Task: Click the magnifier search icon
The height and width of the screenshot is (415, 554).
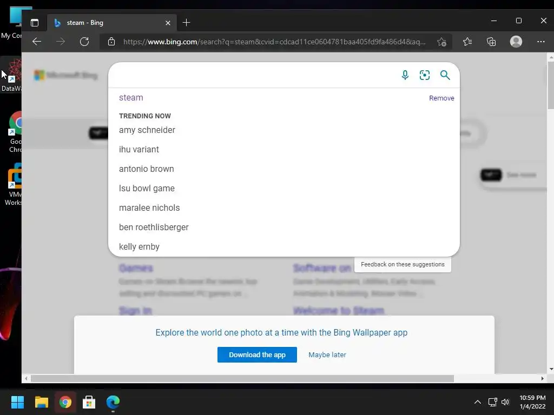Action: 445,75
